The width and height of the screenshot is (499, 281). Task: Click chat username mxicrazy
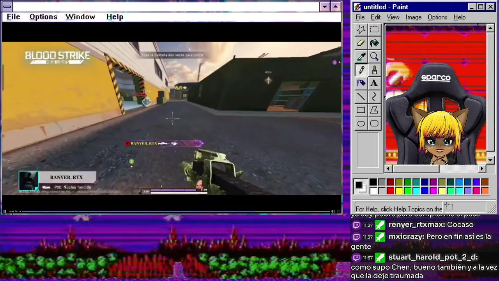coord(406,237)
